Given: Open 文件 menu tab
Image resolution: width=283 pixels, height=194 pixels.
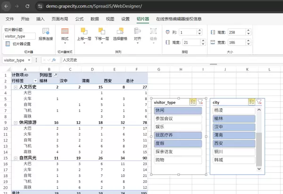Looking at the screenshot, I should click(9, 19).
